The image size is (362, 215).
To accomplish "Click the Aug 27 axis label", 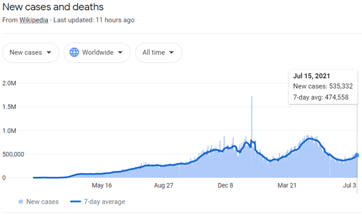I will pos(163,185).
